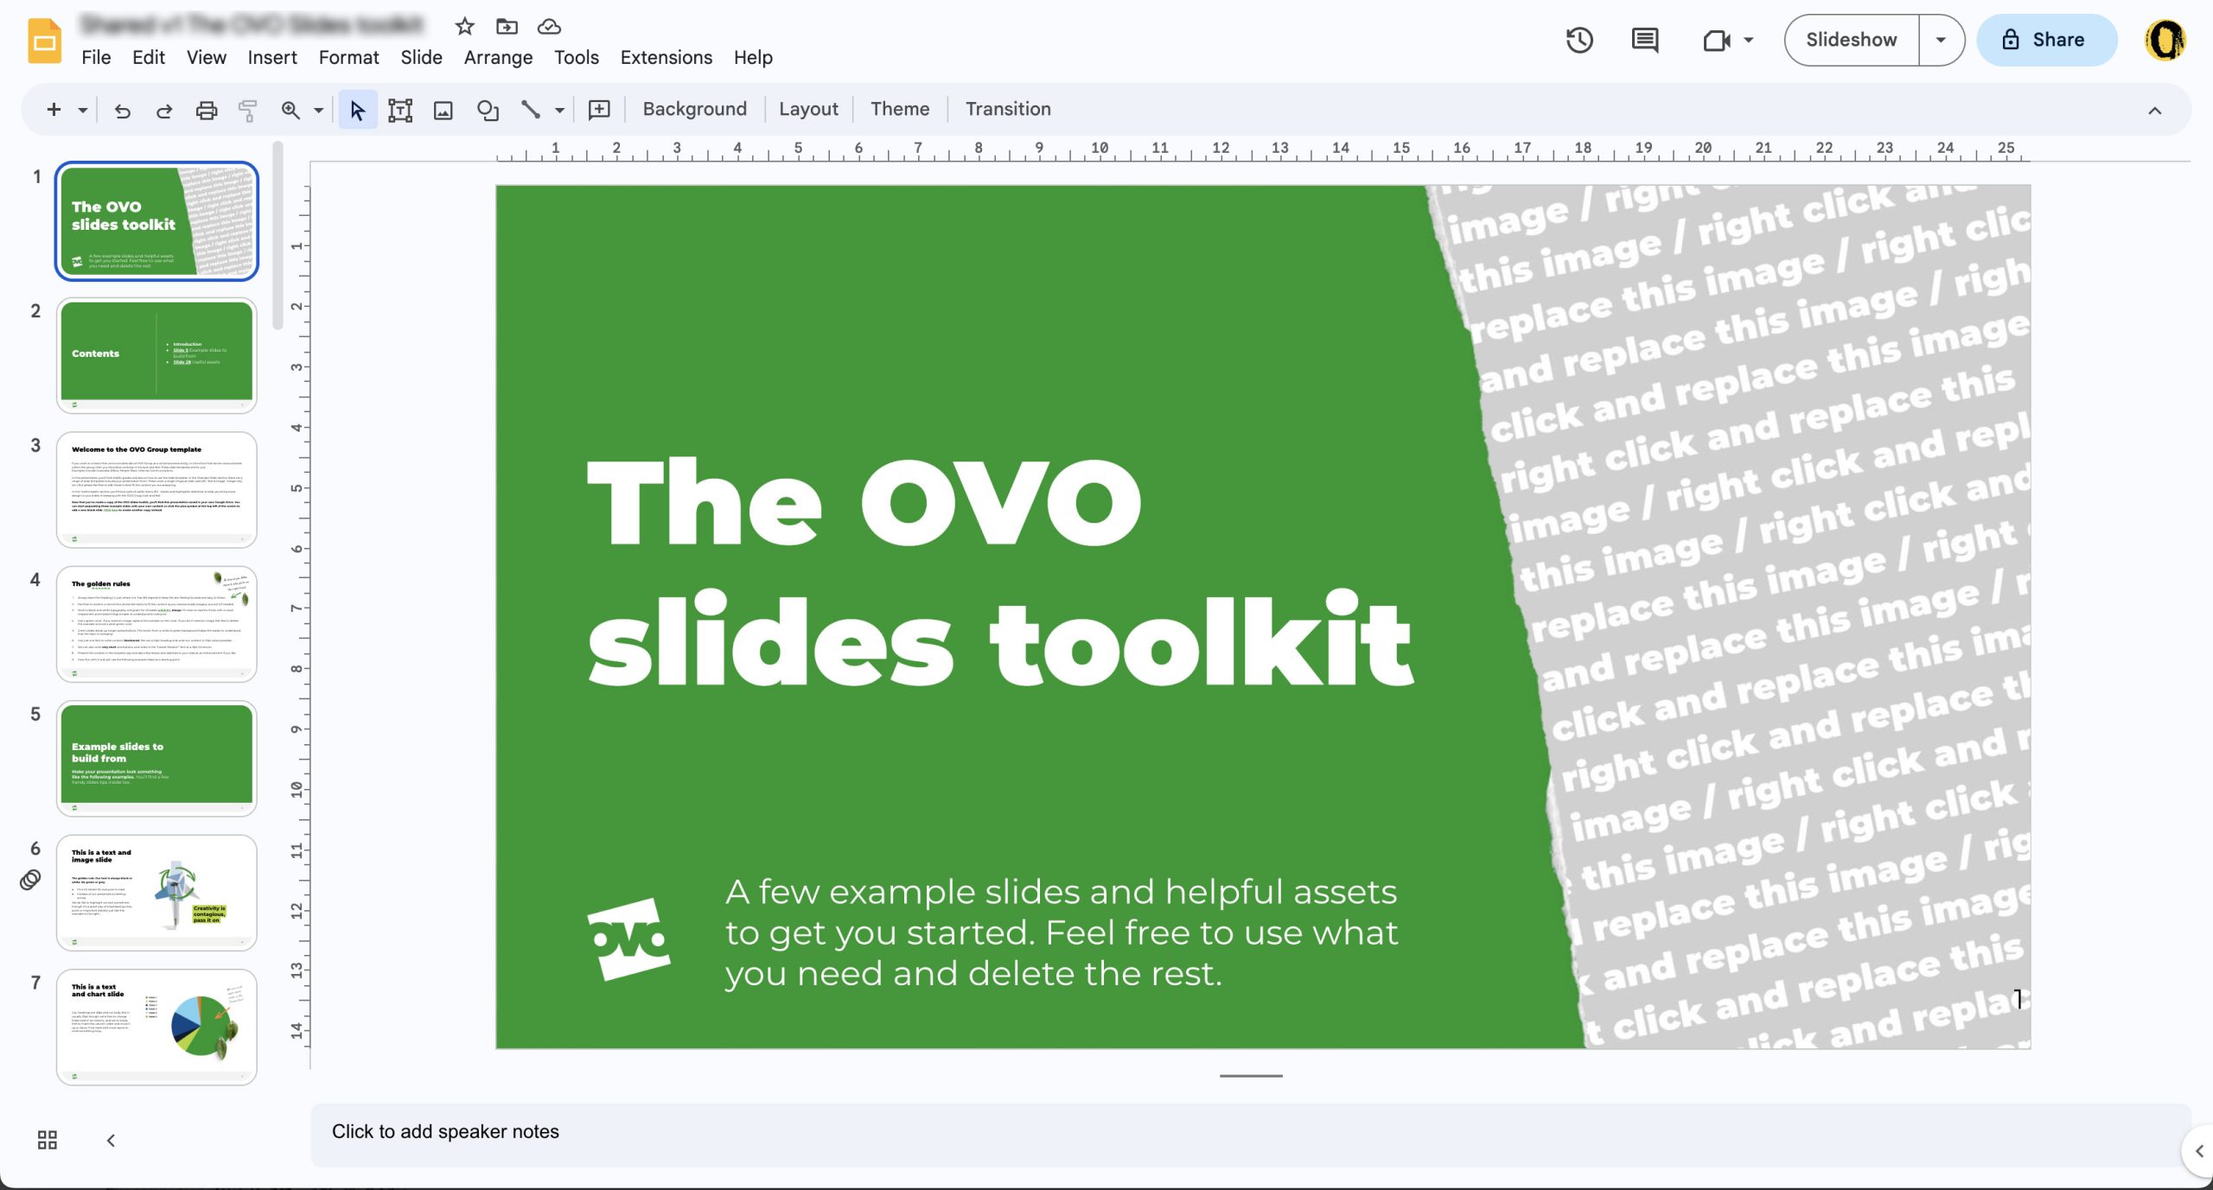Select slide 1 thumbnail, OVO slides toolkit
Viewport: 2213px width, 1190px height.
[156, 221]
